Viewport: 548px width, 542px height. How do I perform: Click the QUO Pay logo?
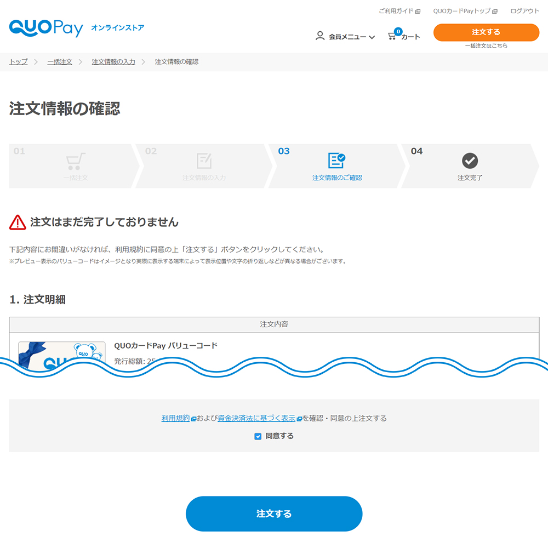(x=46, y=28)
